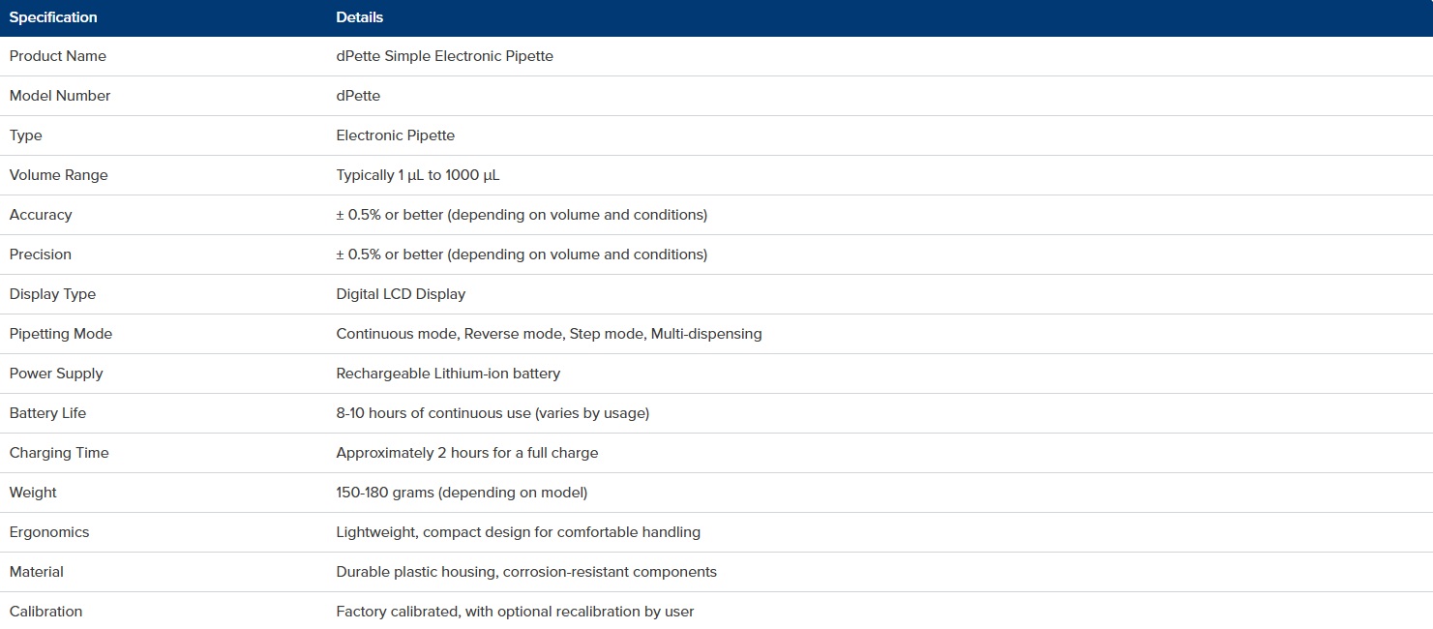Select the 'Volume Range' label
The height and width of the screenshot is (629, 1433).
point(59,175)
